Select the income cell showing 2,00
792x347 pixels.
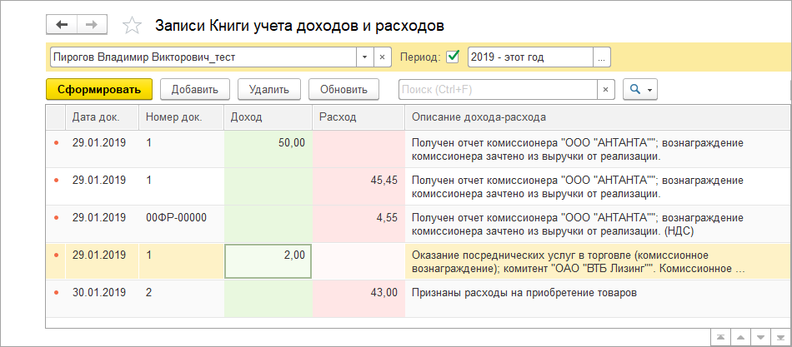[x=268, y=261]
